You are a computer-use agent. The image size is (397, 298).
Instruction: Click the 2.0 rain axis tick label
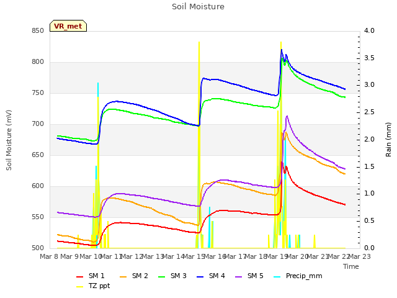(x=369, y=140)
